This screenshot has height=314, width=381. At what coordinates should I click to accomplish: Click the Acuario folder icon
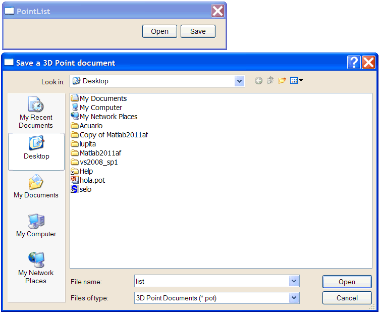coord(75,126)
